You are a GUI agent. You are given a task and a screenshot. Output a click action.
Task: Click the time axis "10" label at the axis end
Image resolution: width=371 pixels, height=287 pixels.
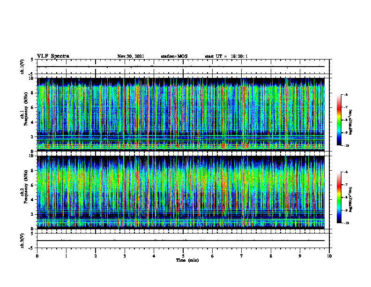[x=329, y=256]
